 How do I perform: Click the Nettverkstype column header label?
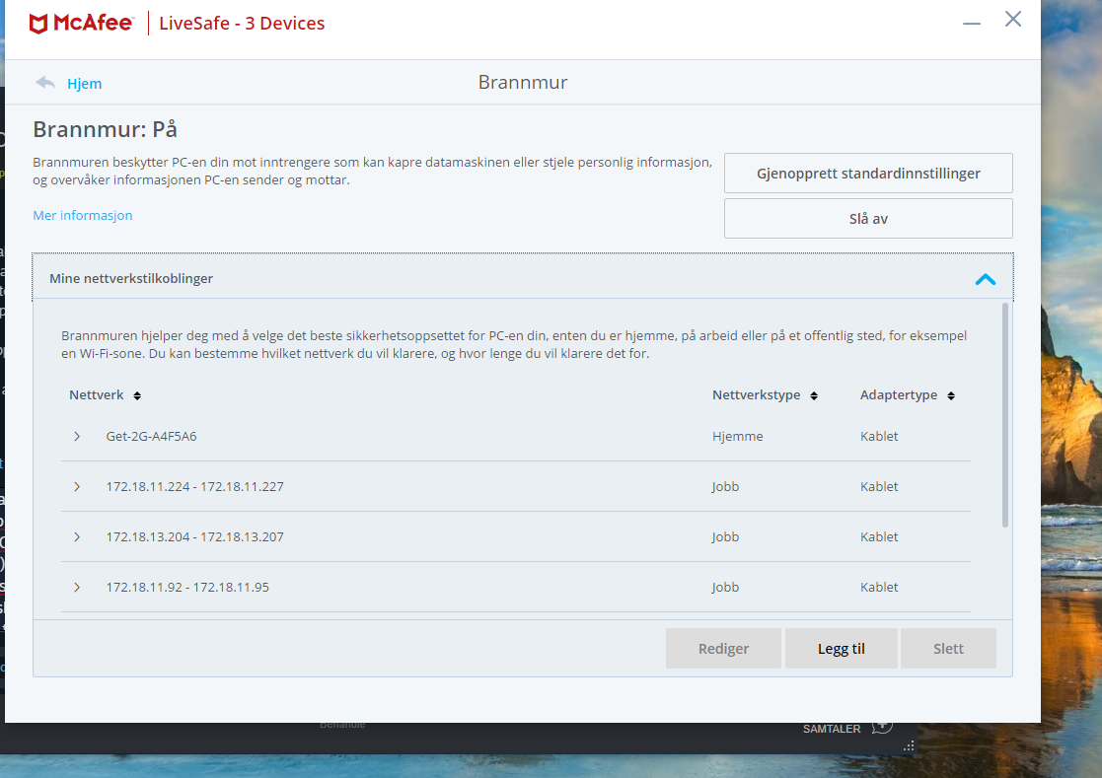pyautogui.click(x=757, y=395)
